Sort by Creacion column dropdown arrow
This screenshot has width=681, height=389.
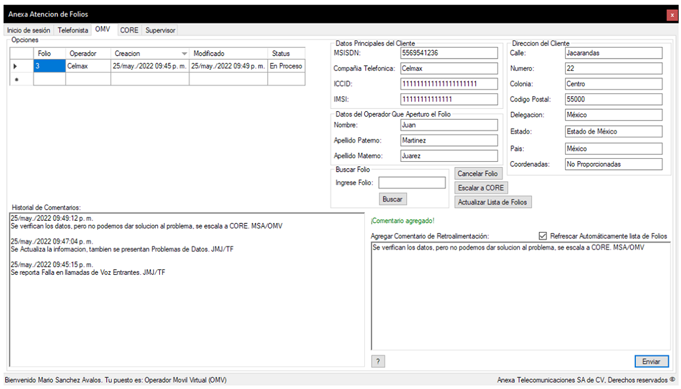[x=184, y=54]
